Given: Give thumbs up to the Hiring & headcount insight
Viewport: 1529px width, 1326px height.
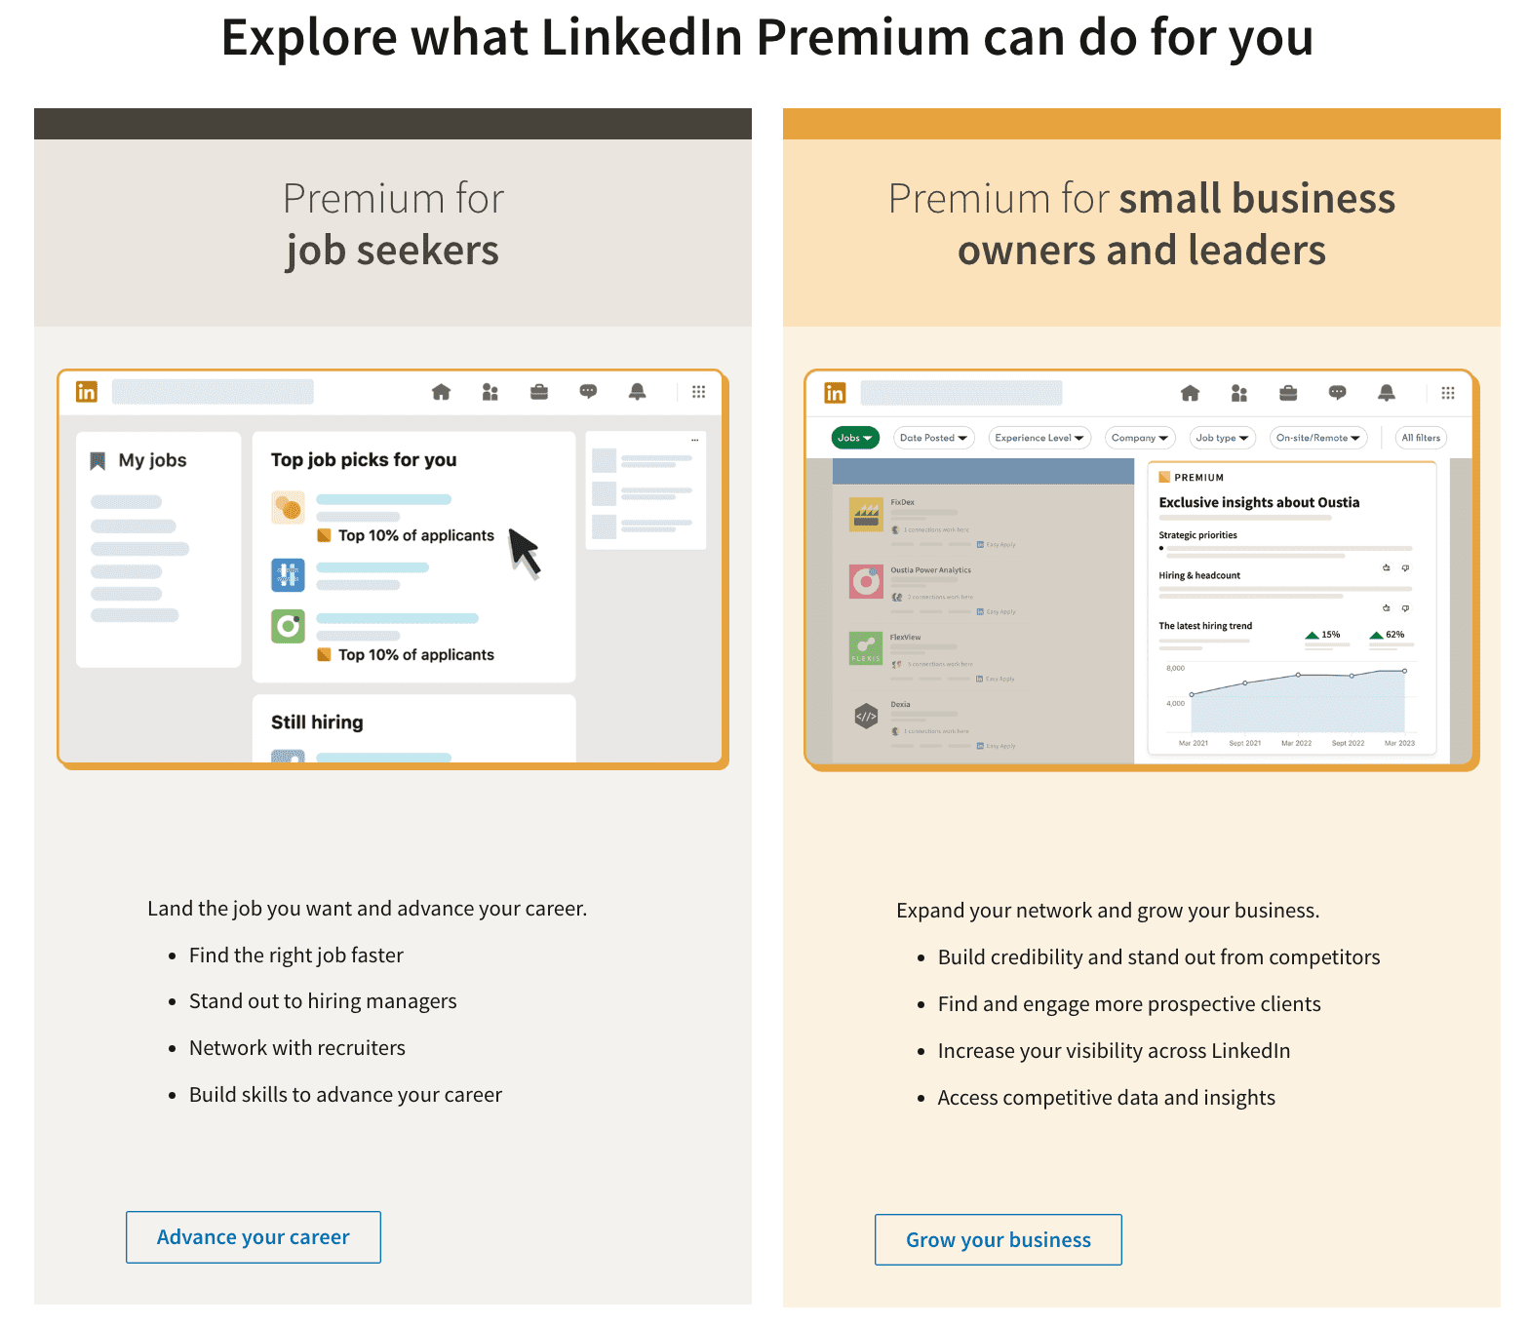Looking at the screenshot, I should point(1387,607).
